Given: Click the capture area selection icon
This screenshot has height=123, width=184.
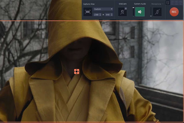Looking at the screenshot, I should [x=88, y=12].
